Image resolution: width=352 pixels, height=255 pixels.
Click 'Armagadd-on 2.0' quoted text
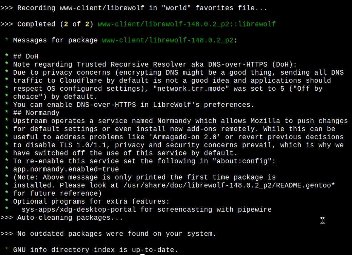pos(184,137)
